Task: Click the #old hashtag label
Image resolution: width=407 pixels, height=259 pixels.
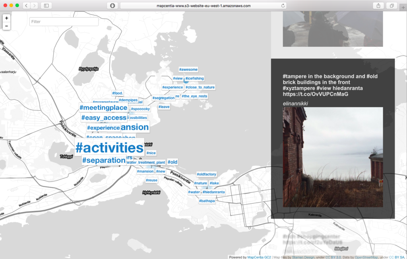Action: pyautogui.click(x=172, y=162)
